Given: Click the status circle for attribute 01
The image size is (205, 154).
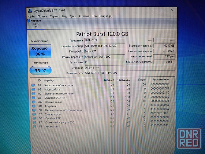Looking at the screenshot, I should pyautogui.click(x=33, y=85).
